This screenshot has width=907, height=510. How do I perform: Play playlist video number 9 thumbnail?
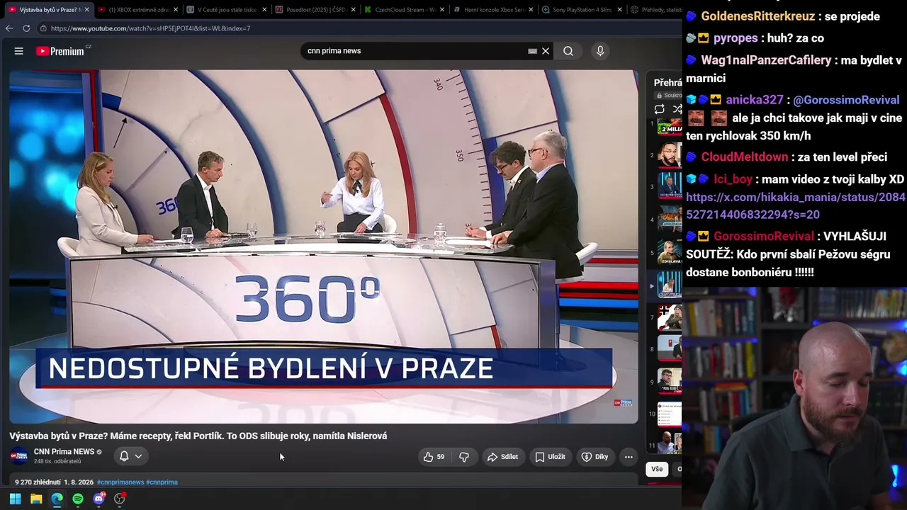(670, 381)
